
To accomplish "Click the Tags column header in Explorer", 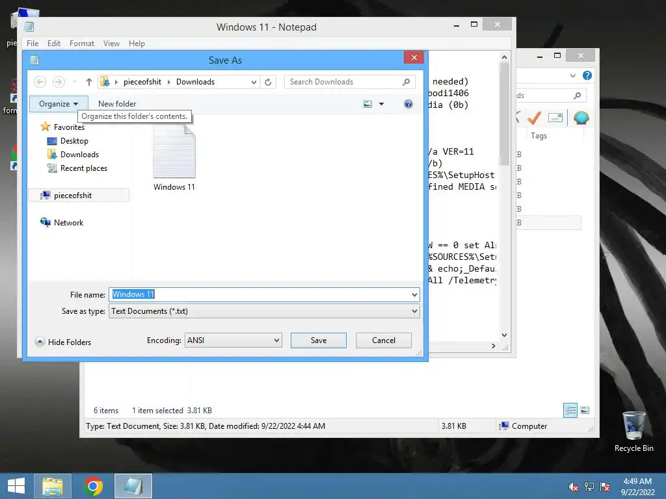I will 539,136.
